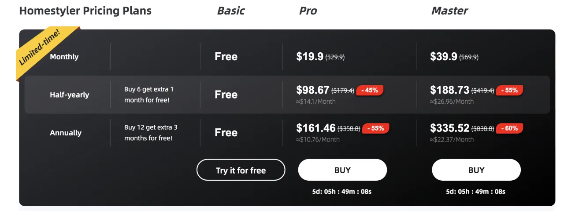Choose the Master half-yearly $188.73 price
The height and width of the screenshot is (211, 564).
pyautogui.click(x=450, y=90)
